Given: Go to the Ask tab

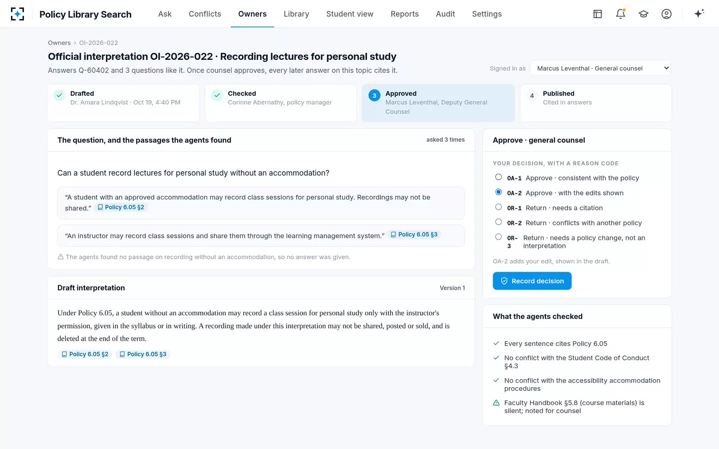Looking at the screenshot, I should coord(165,14).
